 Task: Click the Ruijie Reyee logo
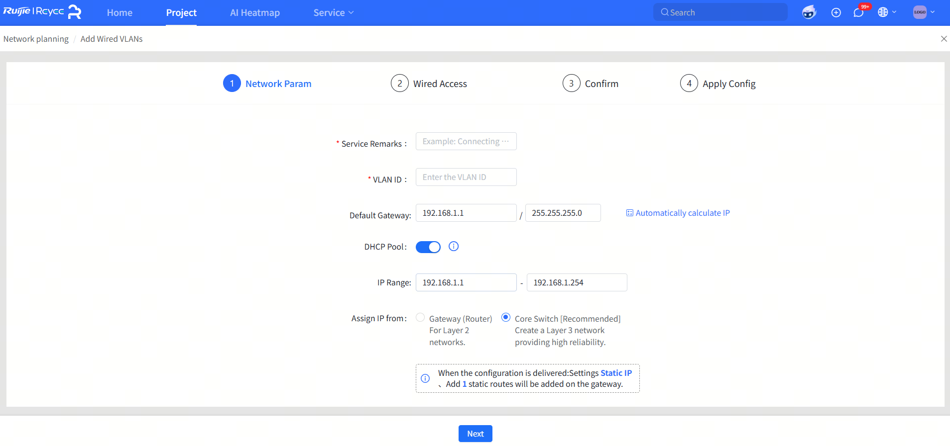click(42, 12)
